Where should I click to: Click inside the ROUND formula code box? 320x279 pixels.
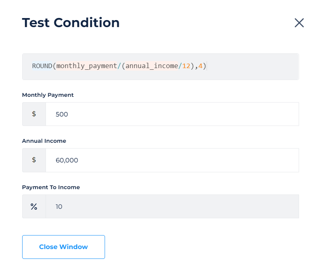pos(250,66)
